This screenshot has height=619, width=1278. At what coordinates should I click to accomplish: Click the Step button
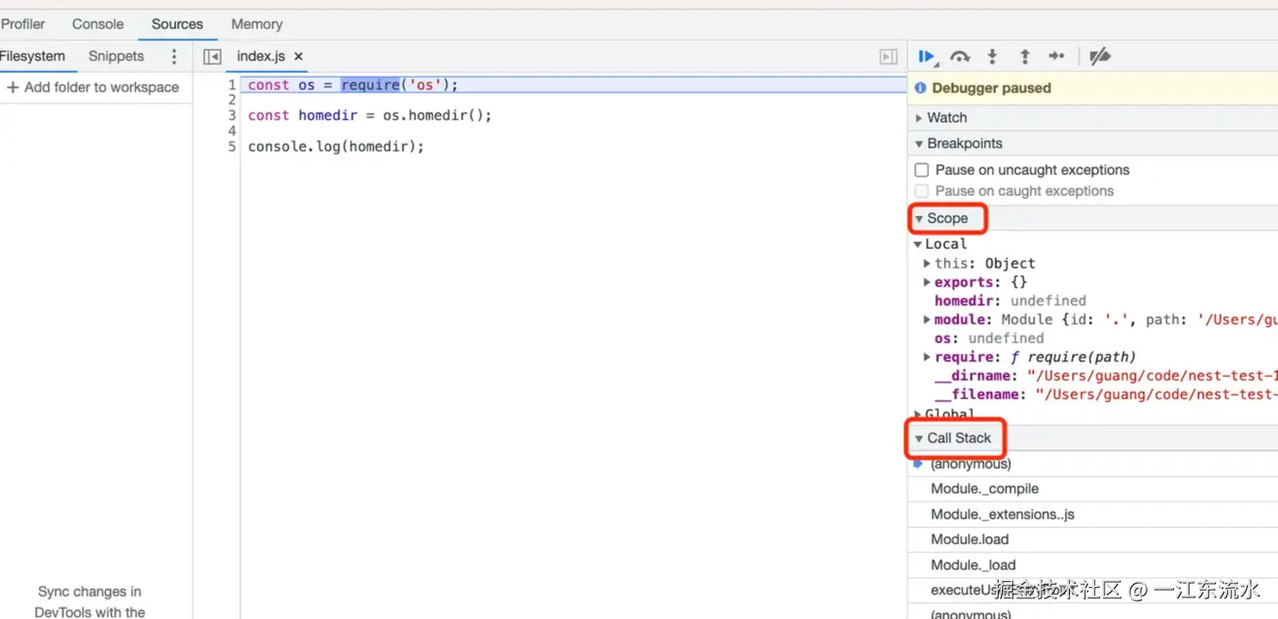(1056, 57)
